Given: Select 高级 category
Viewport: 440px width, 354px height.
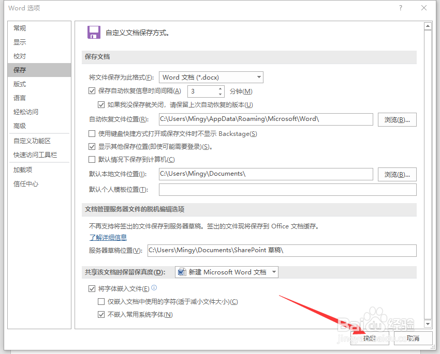Looking at the screenshot, I should click(39, 126).
